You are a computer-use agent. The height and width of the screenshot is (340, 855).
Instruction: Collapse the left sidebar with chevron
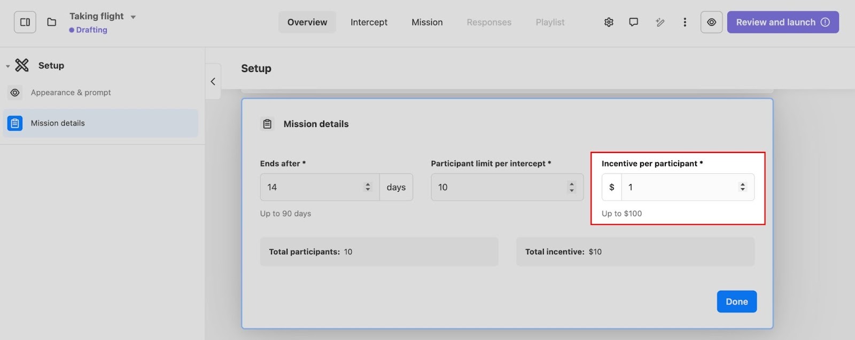[x=213, y=82]
